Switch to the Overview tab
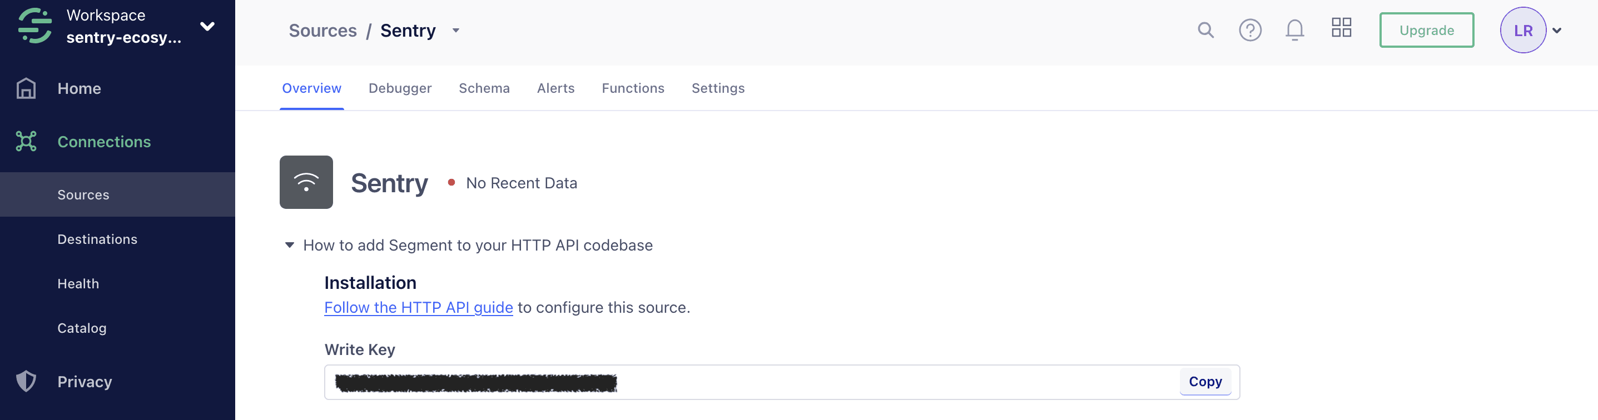This screenshot has width=1598, height=420. point(311,88)
